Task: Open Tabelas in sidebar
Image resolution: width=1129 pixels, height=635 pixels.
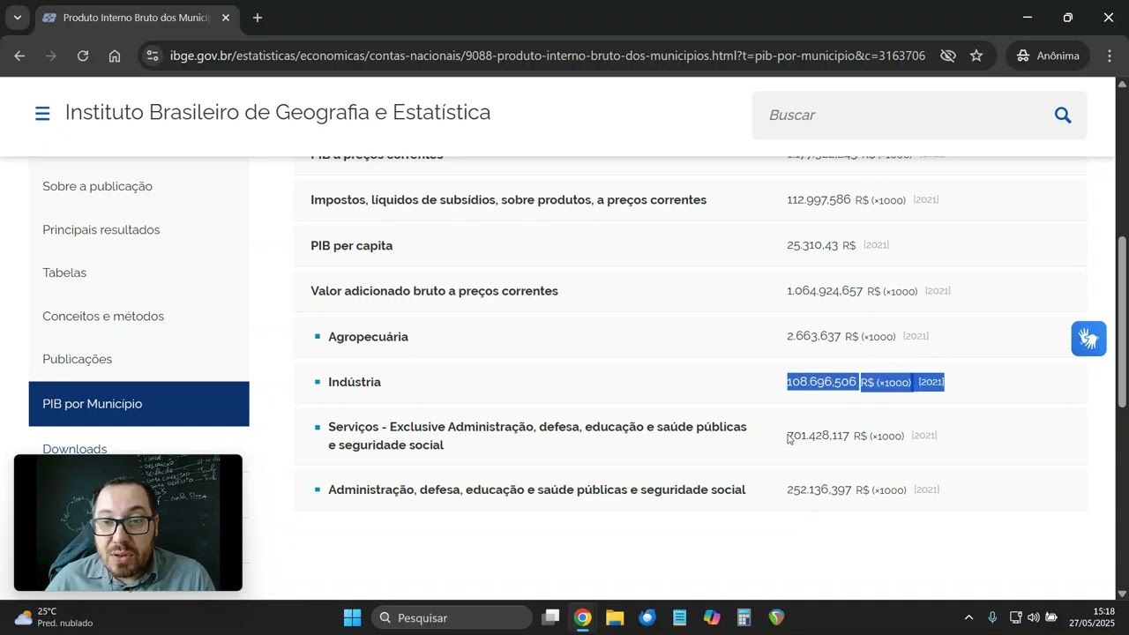Action: (x=64, y=273)
